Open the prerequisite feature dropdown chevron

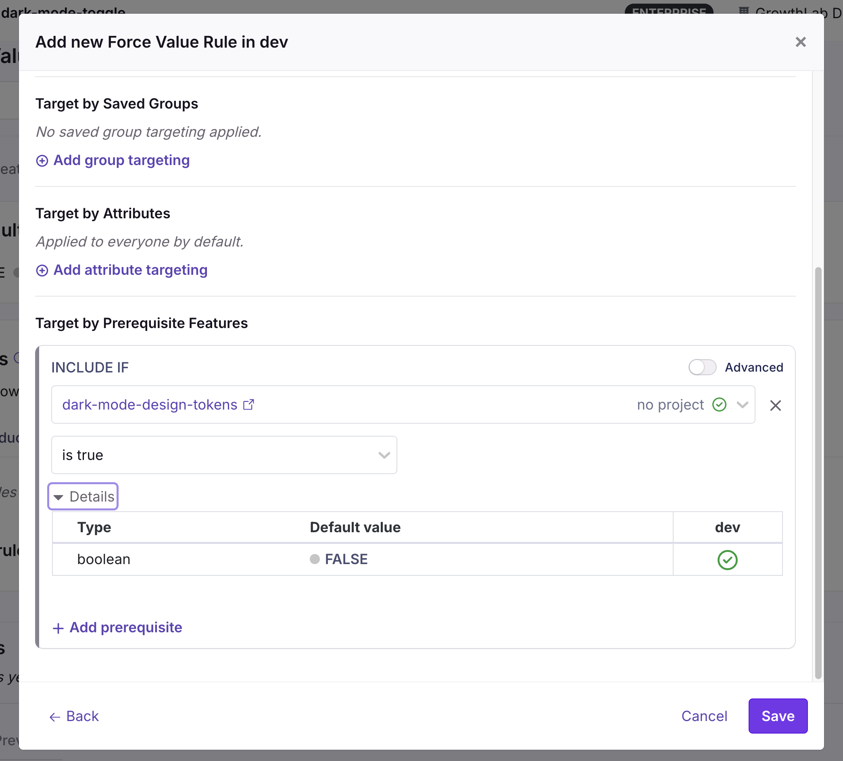point(742,405)
